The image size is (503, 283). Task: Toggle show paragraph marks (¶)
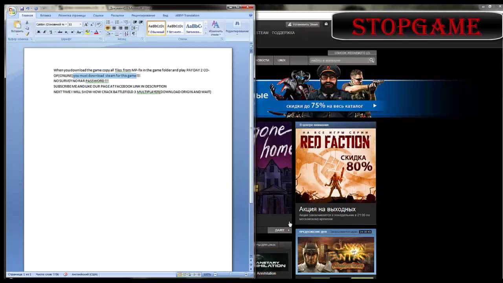coord(133,34)
